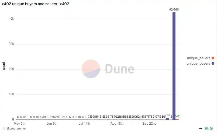Image resolution: width=217 pixels, height=133 pixels.
Task: Click the green check freshness icon
Action: tap(211, 128)
